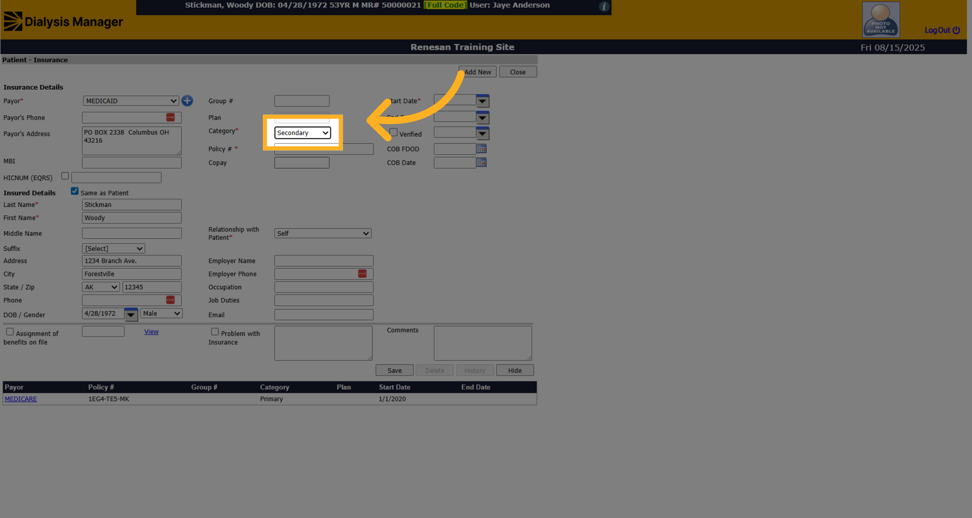Open the End Date calendar dropdown icon

coord(482,118)
